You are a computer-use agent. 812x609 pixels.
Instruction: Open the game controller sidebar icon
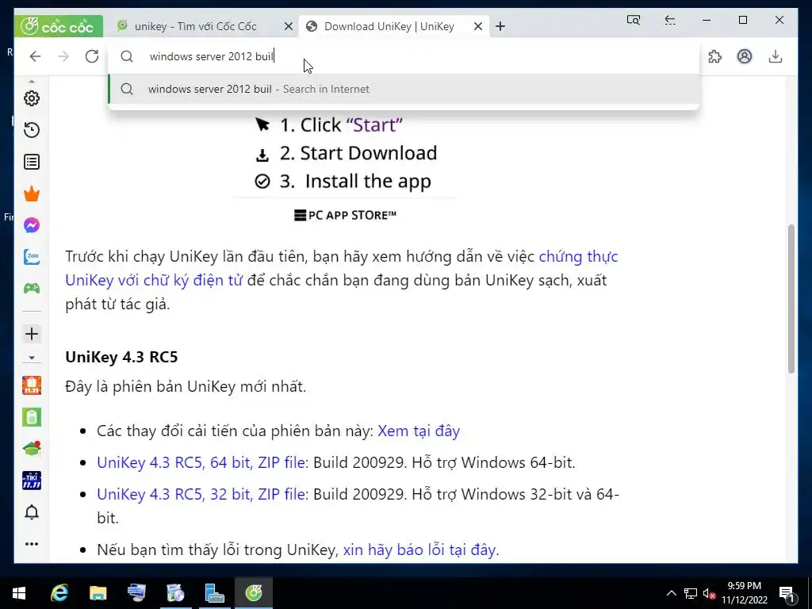pyautogui.click(x=32, y=289)
